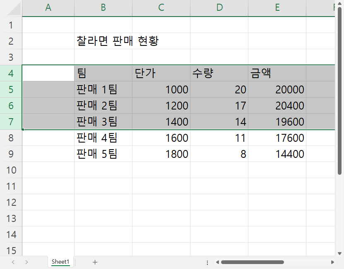The width and height of the screenshot is (344, 269).
Task: Select header cell '팀'
Action: click(x=103, y=73)
